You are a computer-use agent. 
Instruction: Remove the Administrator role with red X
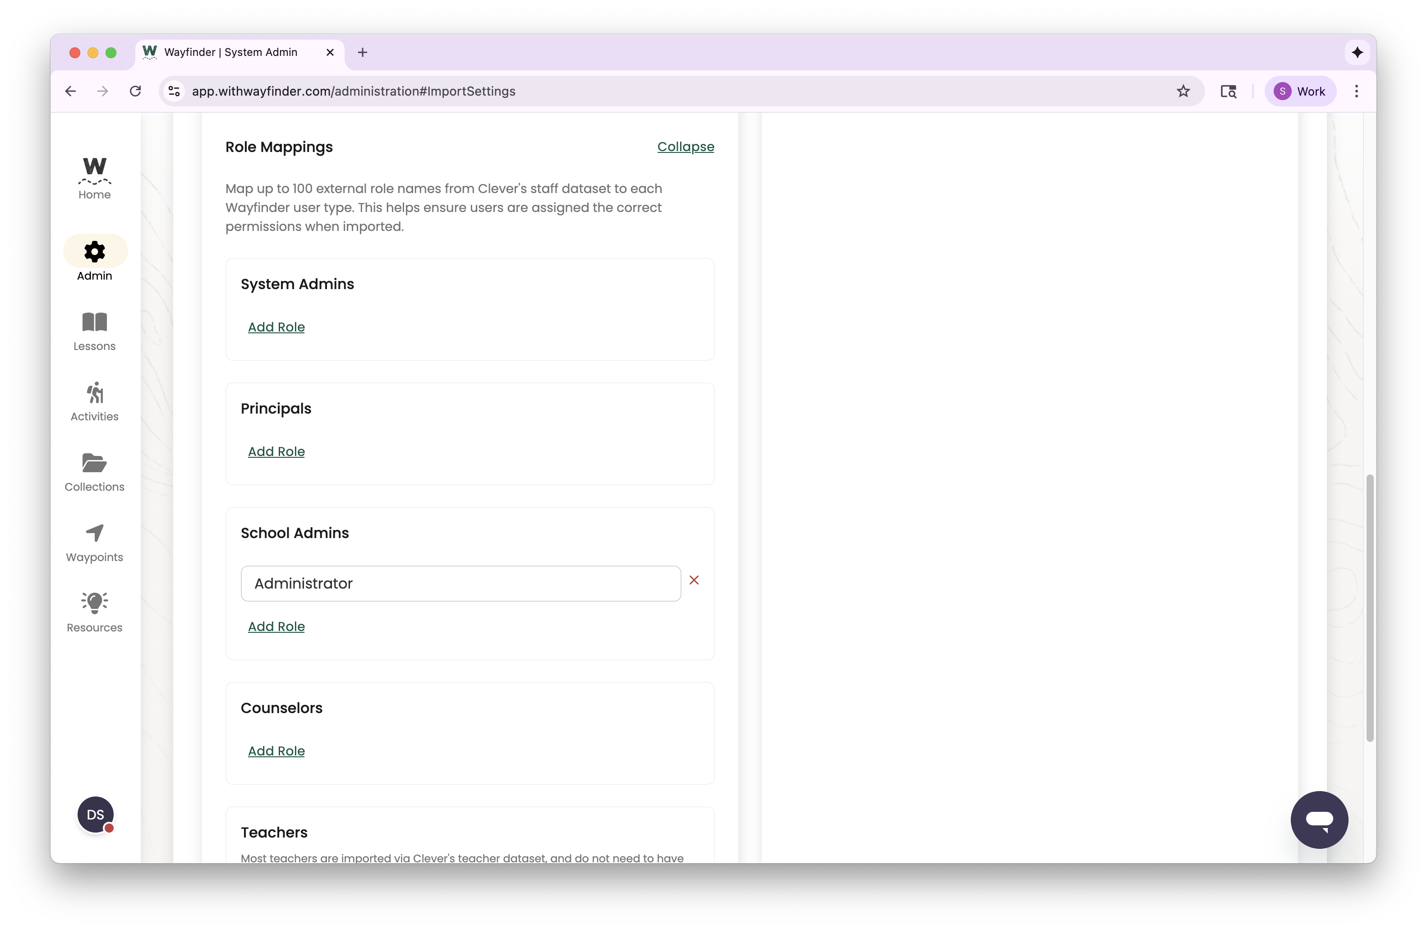tap(694, 580)
